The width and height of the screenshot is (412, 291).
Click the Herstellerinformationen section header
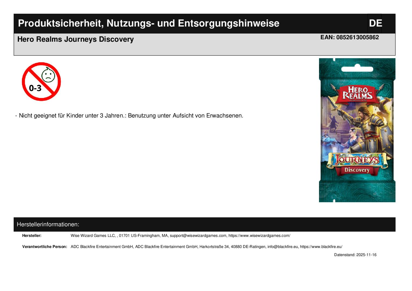pos(48,224)
